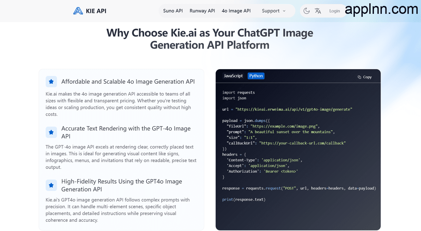Click the 'Accept' header line in code

pyautogui.click(x=258, y=166)
